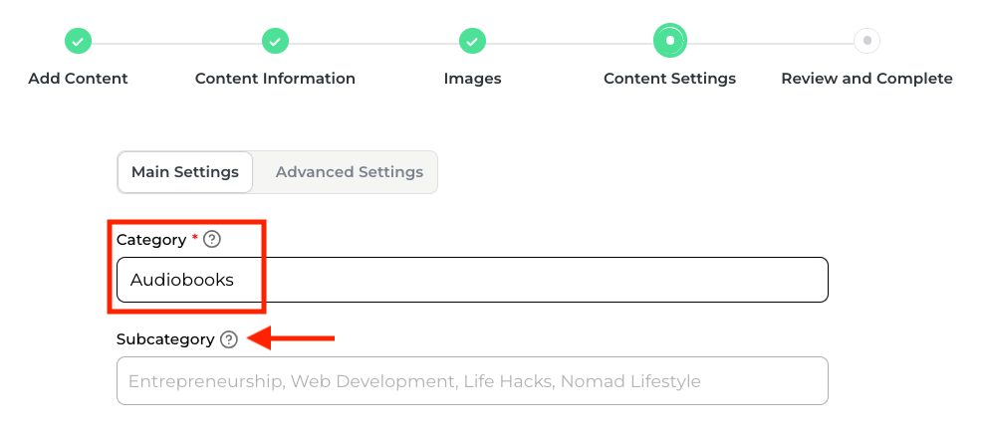This screenshot has height=434, width=987.
Task: Click the Add Content step label
Action: (78, 79)
